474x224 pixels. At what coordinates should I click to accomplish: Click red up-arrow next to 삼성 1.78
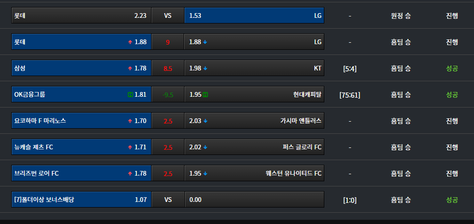[x=130, y=69]
